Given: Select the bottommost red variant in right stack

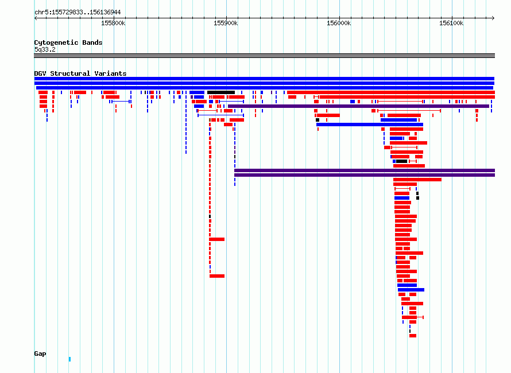Looking at the screenshot, I should [413, 336].
